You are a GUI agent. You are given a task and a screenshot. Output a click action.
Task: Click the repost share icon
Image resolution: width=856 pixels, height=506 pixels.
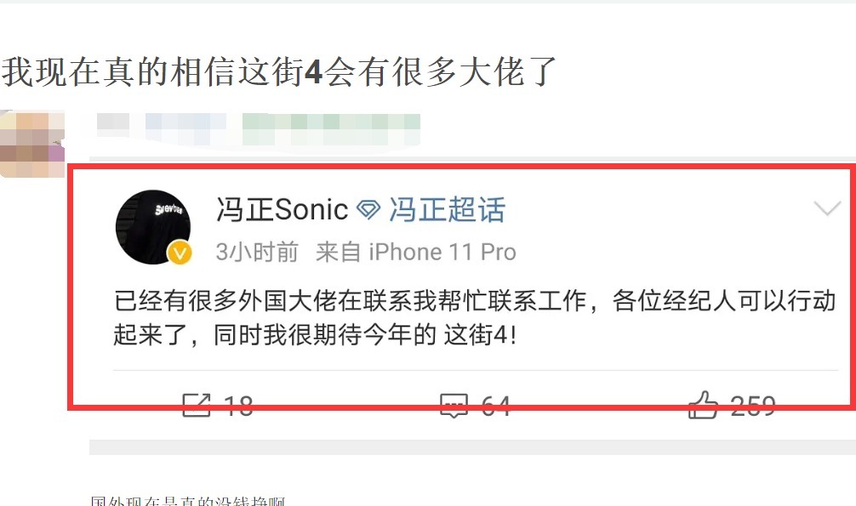coord(196,405)
